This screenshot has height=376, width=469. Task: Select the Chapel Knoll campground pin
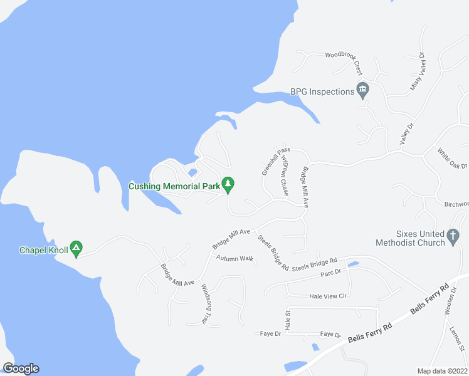click(76, 249)
